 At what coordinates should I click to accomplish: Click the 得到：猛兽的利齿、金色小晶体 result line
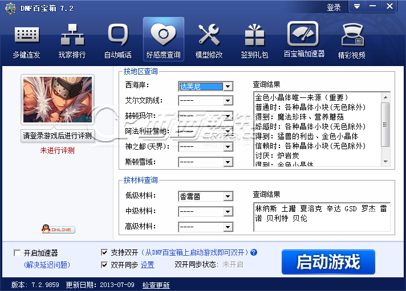pyautogui.click(x=307, y=136)
